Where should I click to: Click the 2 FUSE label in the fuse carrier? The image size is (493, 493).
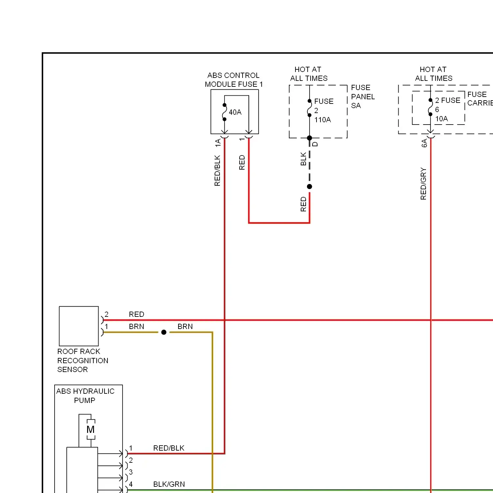pyautogui.click(x=448, y=100)
